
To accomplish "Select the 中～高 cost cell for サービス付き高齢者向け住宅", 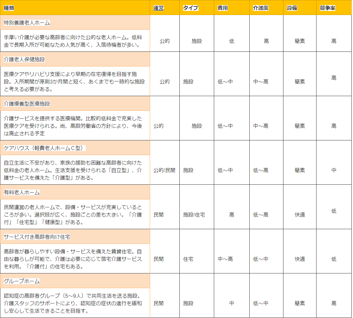I will [x=225, y=259].
